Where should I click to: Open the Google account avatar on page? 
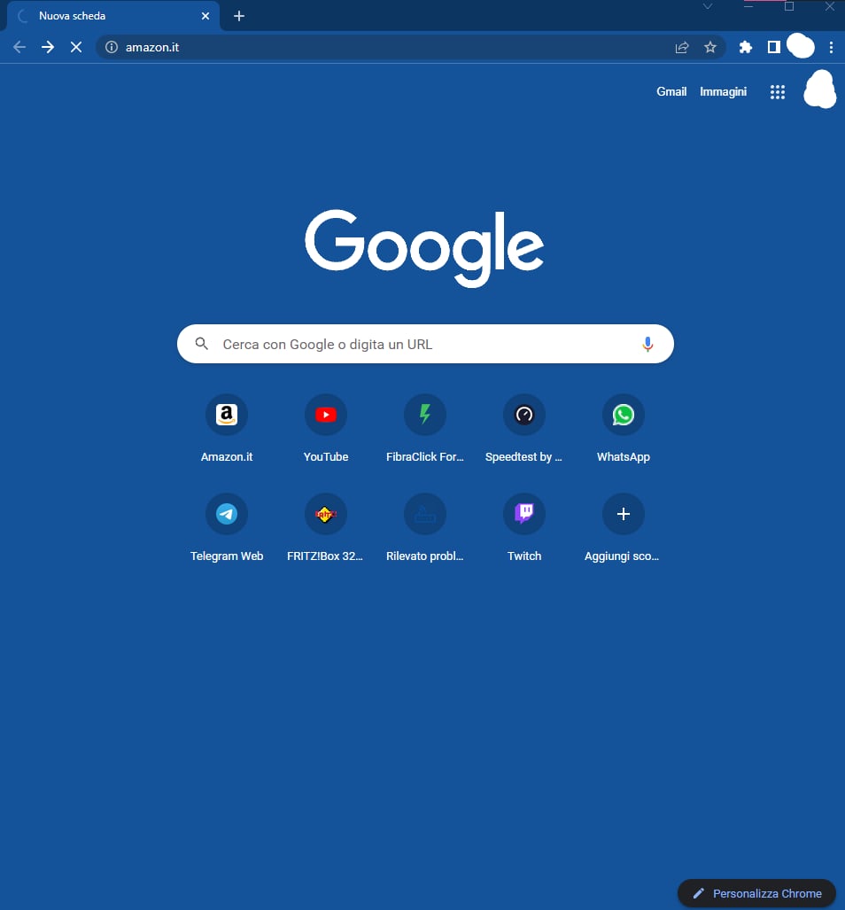pyautogui.click(x=819, y=90)
